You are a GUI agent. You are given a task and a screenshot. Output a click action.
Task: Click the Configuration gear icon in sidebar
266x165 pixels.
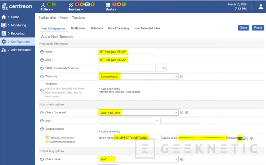click(4, 42)
